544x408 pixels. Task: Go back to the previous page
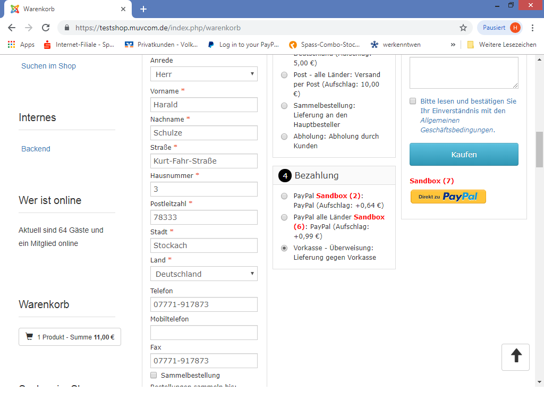pyautogui.click(x=12, y=28)
